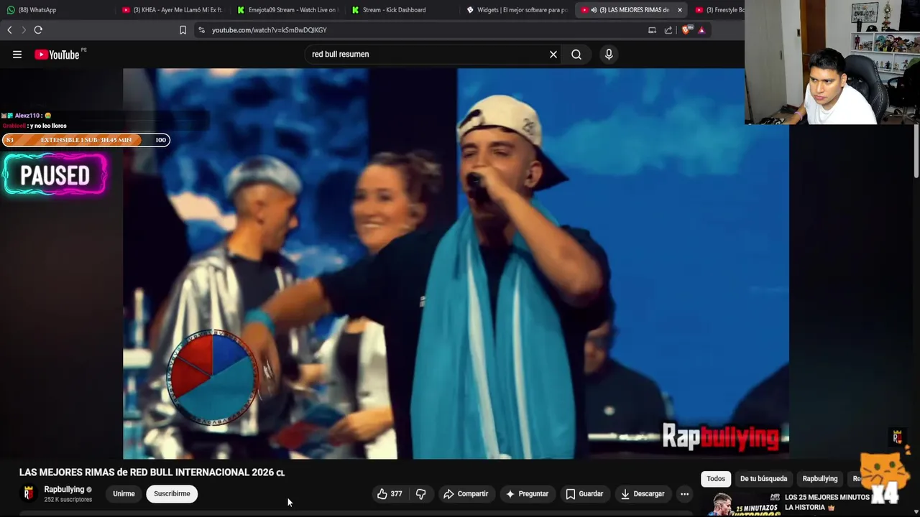Subscribe with the Suscribirme button

click(x=172, y=494)
